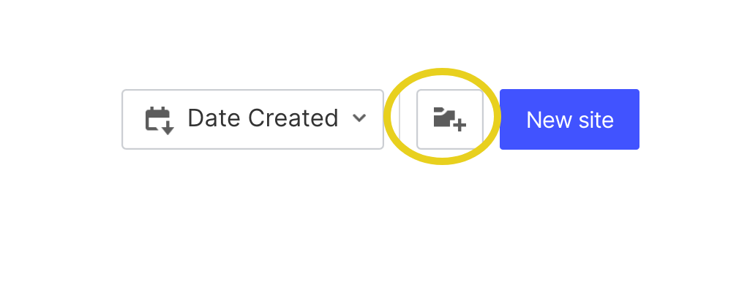Click the new folder icon button

pyautogui.click(x=450, y=119)
